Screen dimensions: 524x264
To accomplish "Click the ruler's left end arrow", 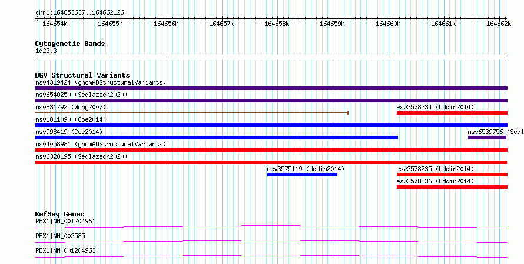I will 37,19.
